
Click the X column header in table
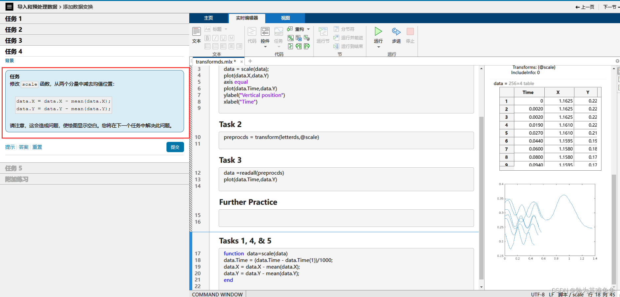coord(558,92)
